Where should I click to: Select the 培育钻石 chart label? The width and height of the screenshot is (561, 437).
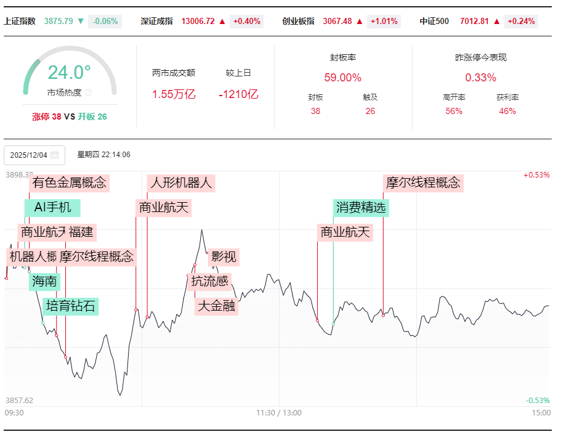click(x=71, y=306)
